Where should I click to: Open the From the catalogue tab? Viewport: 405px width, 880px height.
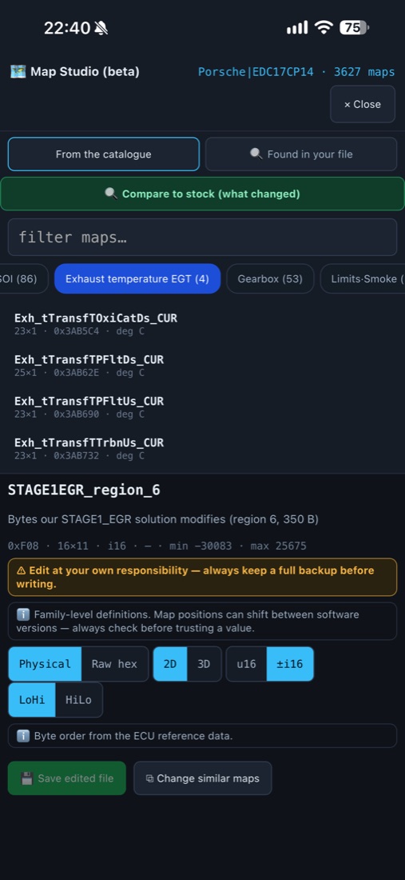pyautogui.click(x=104, y=154)
